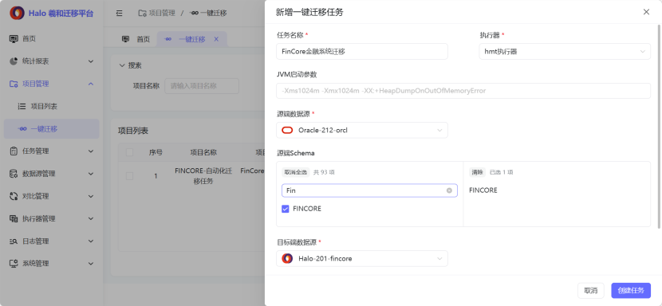Viewport: 662px width, 306px height.
Task: Click the 共 93 项 count label
Action: [x=325, y=172]
